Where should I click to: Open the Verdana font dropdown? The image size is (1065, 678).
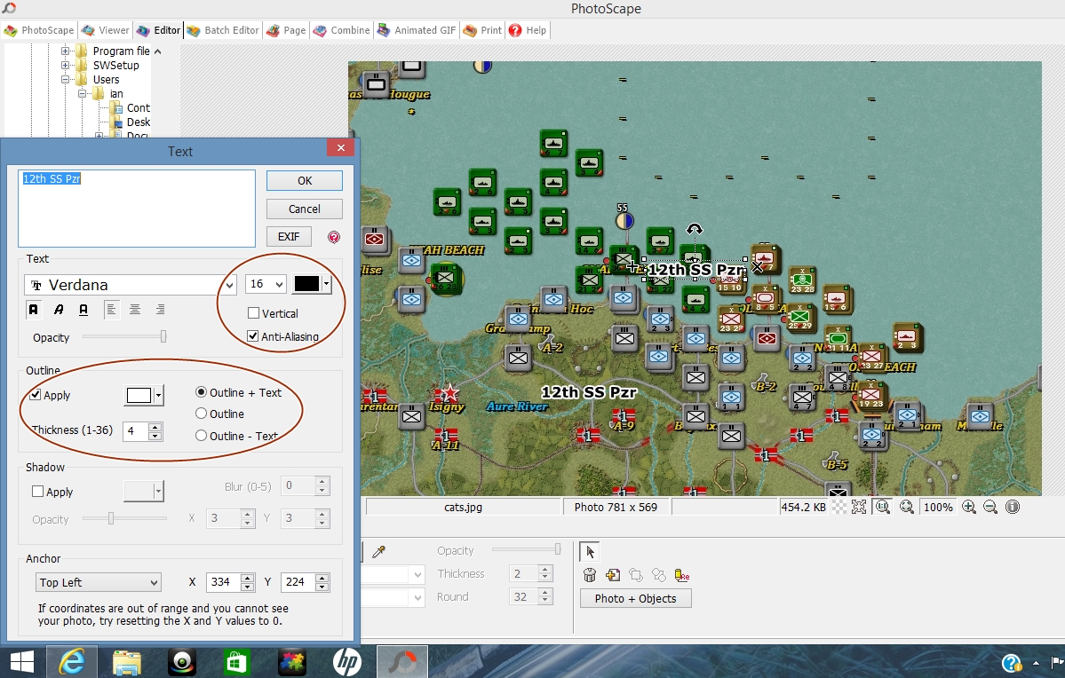tap(229, 285)
